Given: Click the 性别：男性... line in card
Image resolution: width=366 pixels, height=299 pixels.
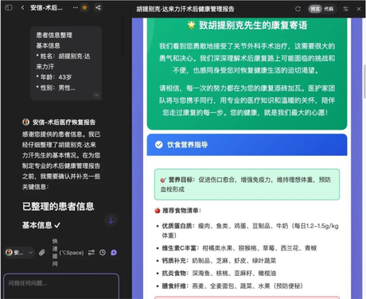Looking at the screenshot, I should (x=56, y=87).
